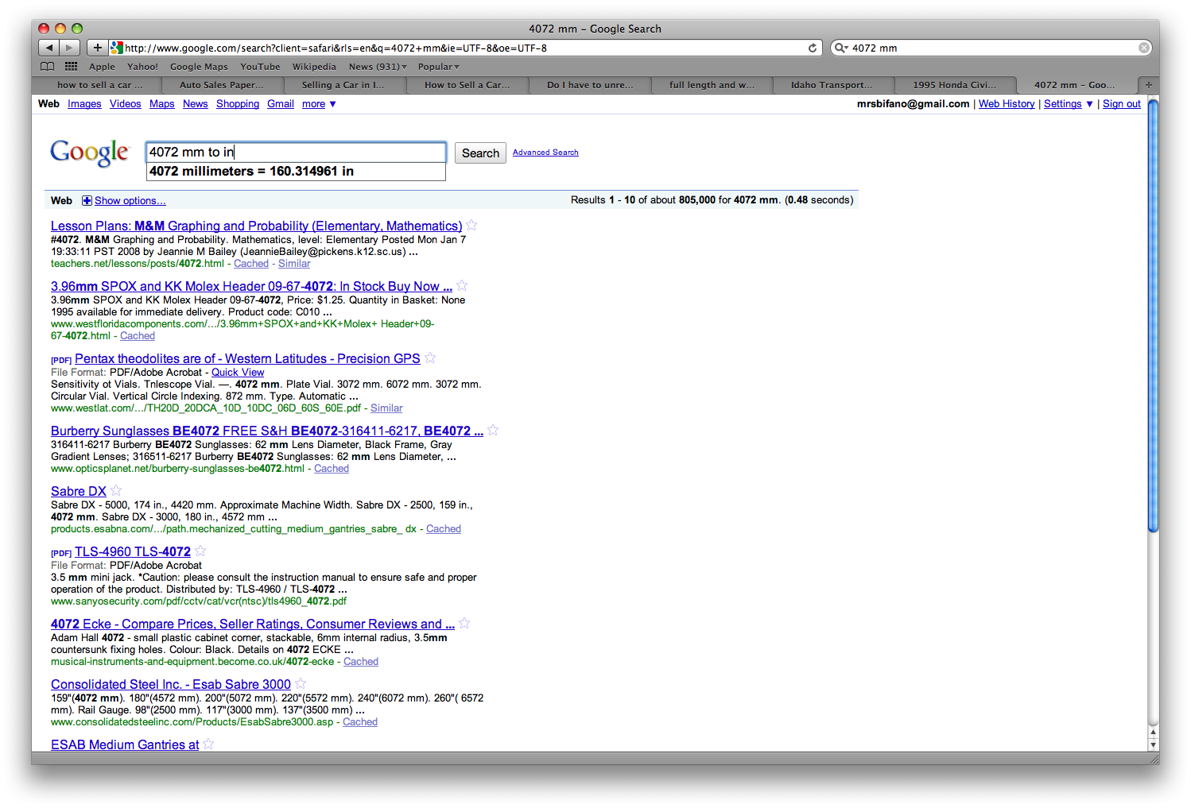This screenshot has width=1191, height=808.
Task: Switch to the 'full length and w...' tab
Action: click(x=712, y=85)
